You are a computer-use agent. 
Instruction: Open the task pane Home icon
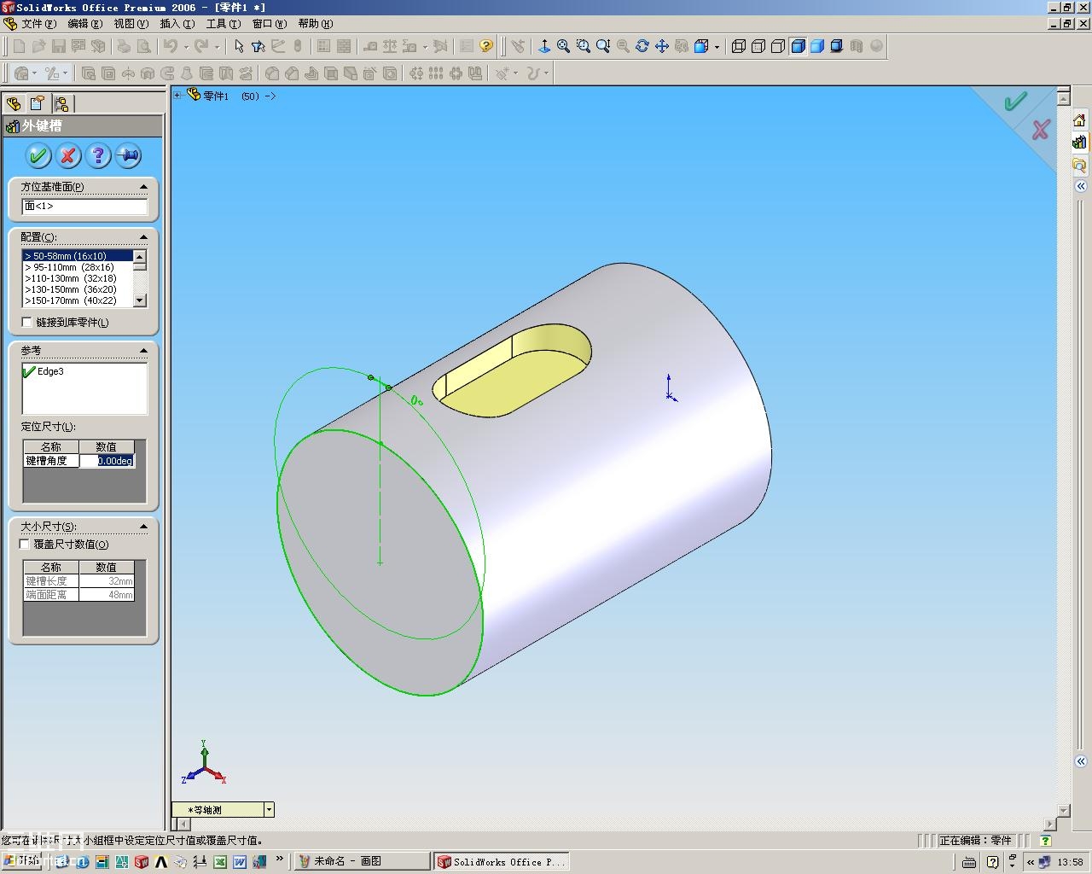click(1080, 120)
